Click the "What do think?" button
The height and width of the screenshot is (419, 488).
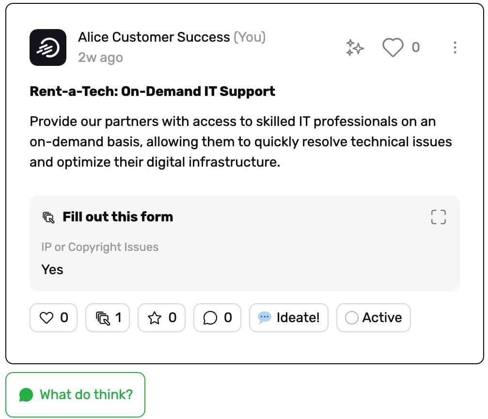(x=76, y=394)
